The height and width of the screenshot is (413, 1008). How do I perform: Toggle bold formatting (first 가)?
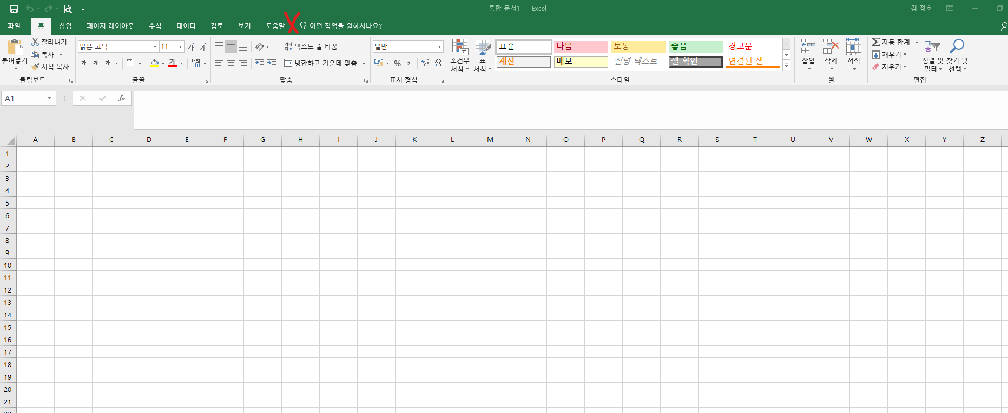pyautogui.click(x=83, y=63)
